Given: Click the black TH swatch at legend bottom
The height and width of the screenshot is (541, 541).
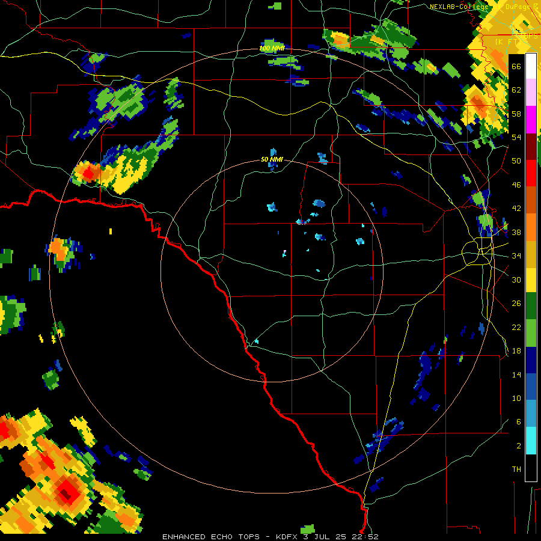Looking at the screenshot, I should tap(531, 467).
